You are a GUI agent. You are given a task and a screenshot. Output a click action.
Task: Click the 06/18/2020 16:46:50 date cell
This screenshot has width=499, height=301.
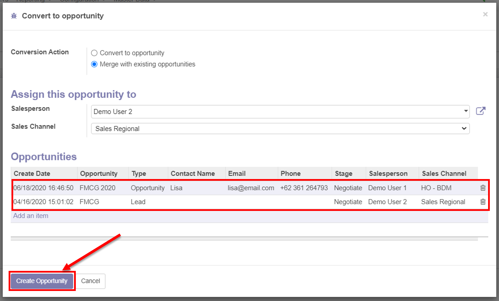(x=43, y=188)
